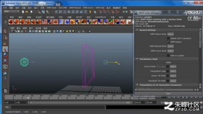203x114 pixels.
Task: Open the DMM menu set dropdown
Action: coord(11,12)
